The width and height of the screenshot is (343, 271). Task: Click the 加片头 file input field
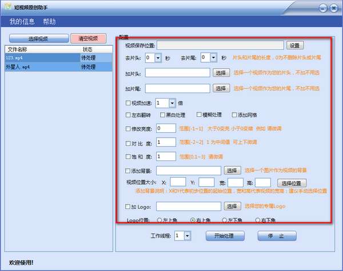point(178,73)
